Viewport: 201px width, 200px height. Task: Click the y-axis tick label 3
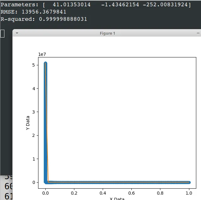point(33,112)
